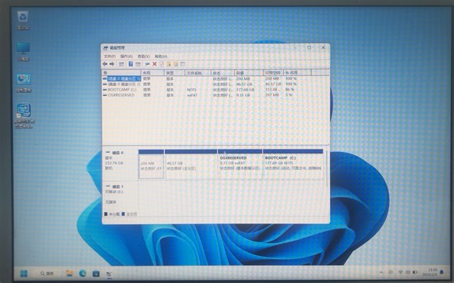The image size is (454, 283).
Task: Open the 帮助(H) menu
Action: 161,57
